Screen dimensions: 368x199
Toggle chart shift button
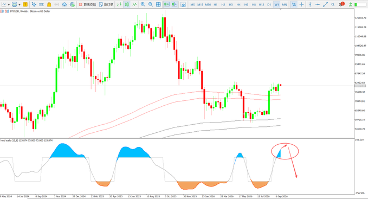point(175,4)
